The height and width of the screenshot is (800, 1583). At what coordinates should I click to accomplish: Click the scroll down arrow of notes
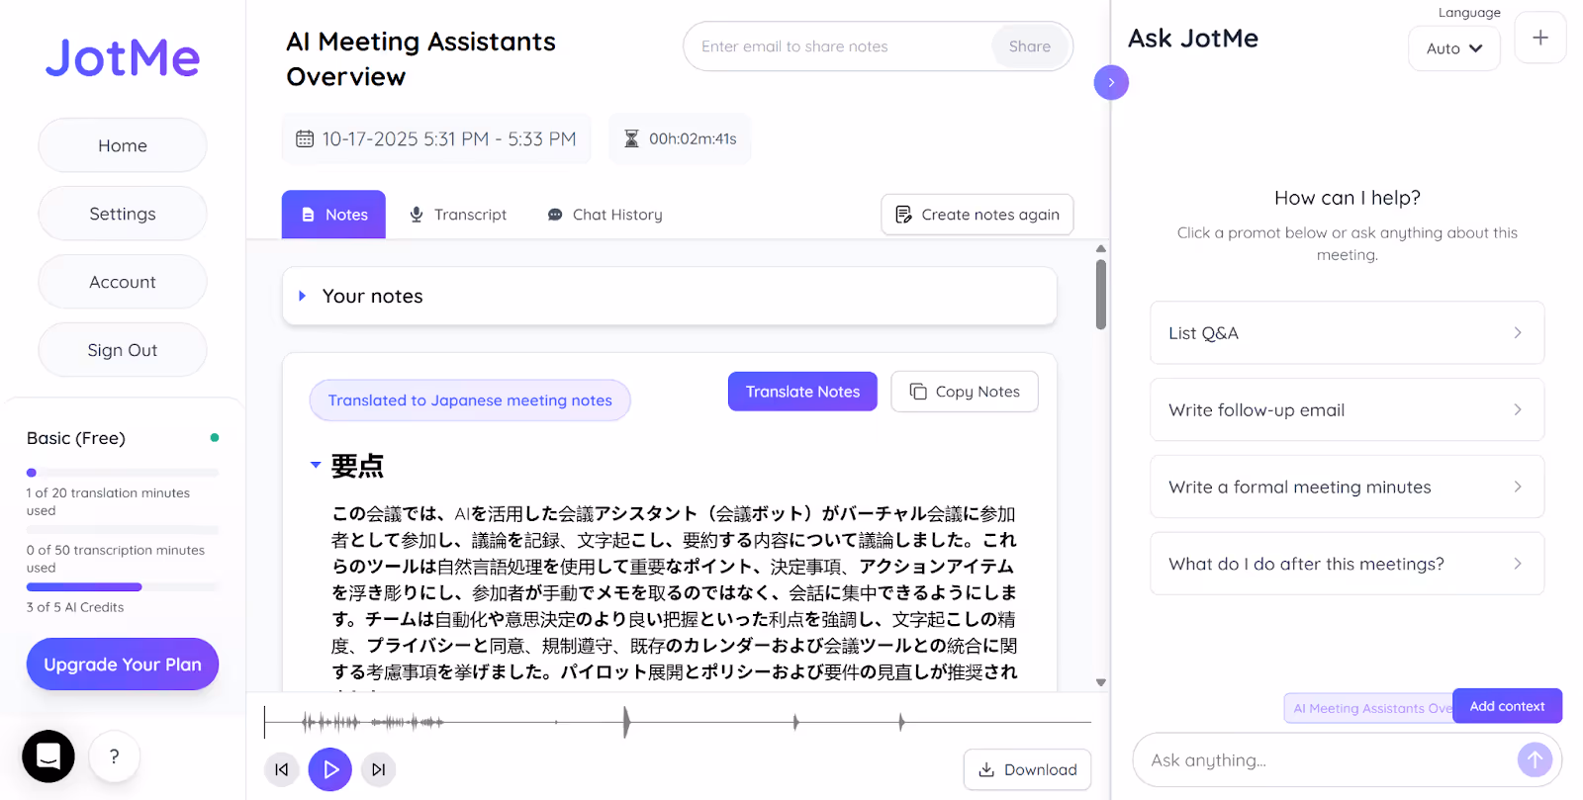(x=1101, y=682)
